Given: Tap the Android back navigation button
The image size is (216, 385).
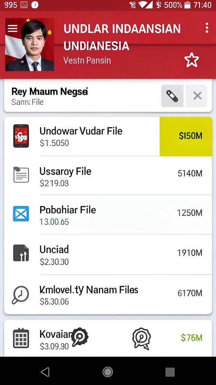Looking at the screenshot, I should pos(45,372).
